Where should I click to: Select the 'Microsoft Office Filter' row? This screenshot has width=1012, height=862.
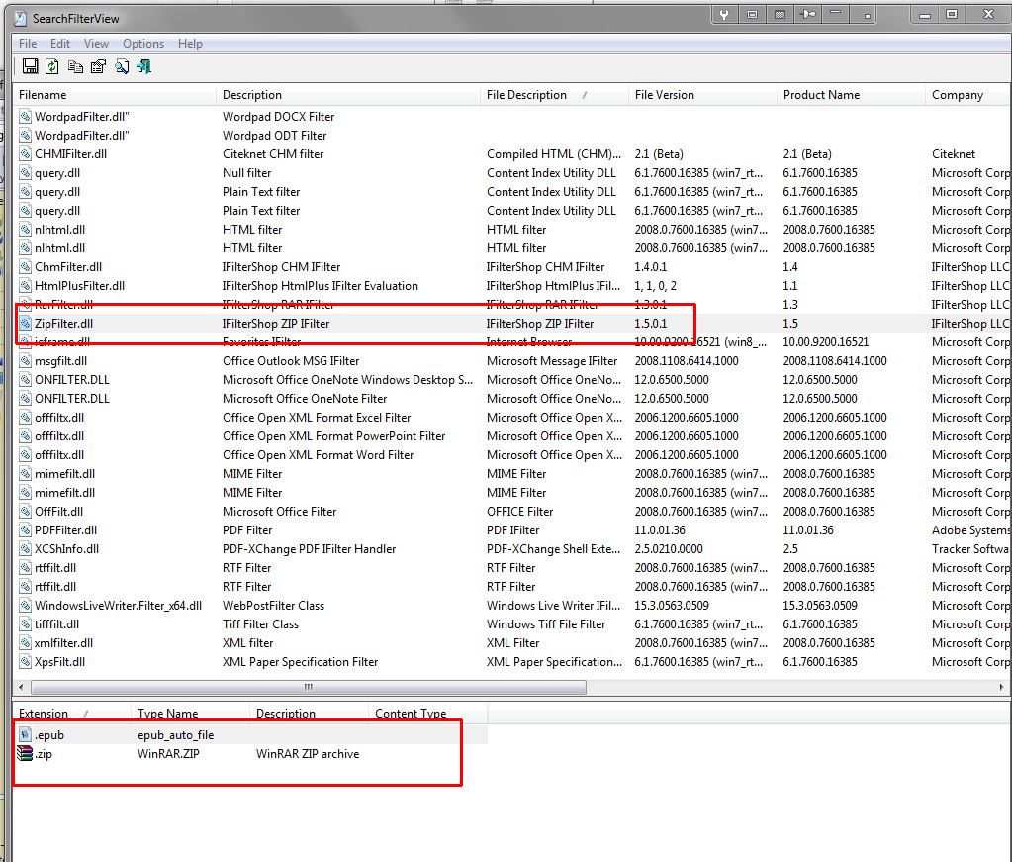pos(512,511)
